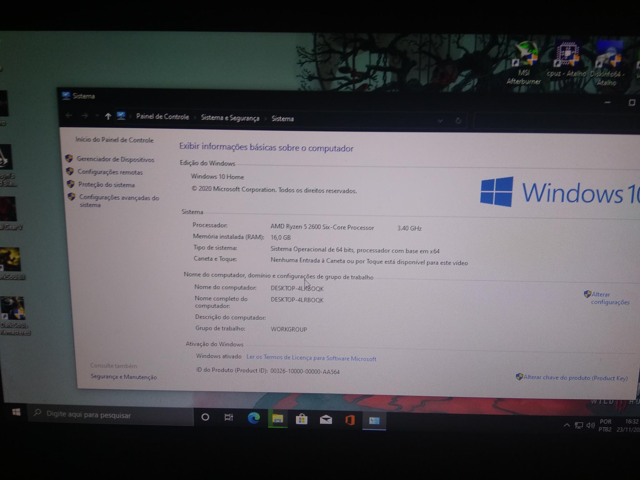Open Mail app from taskbar
This screenshot has width=640, height=480.
point(326,420)
